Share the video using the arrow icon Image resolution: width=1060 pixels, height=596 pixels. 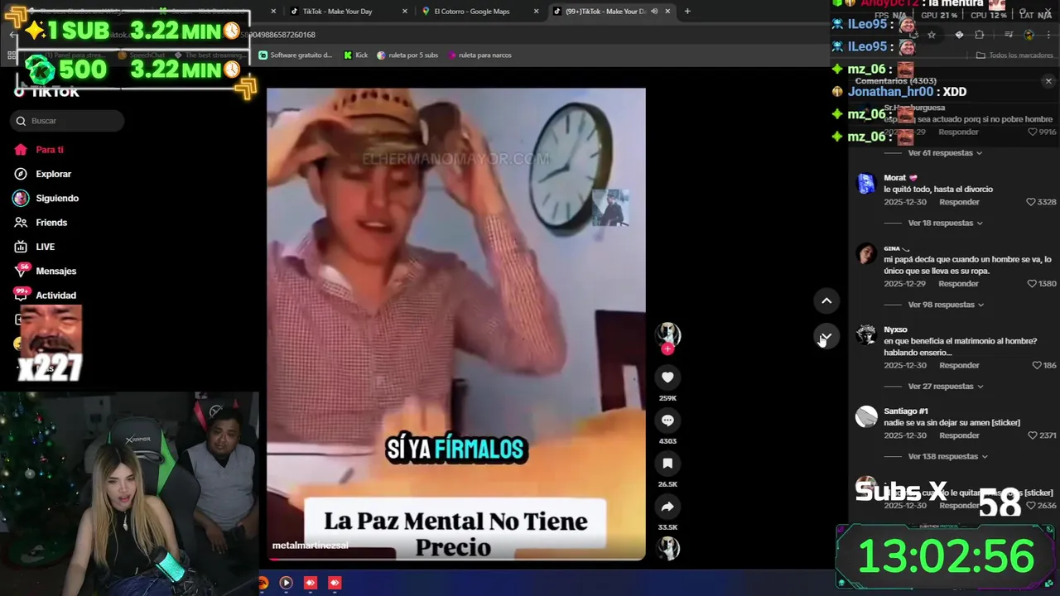point(667,507)
